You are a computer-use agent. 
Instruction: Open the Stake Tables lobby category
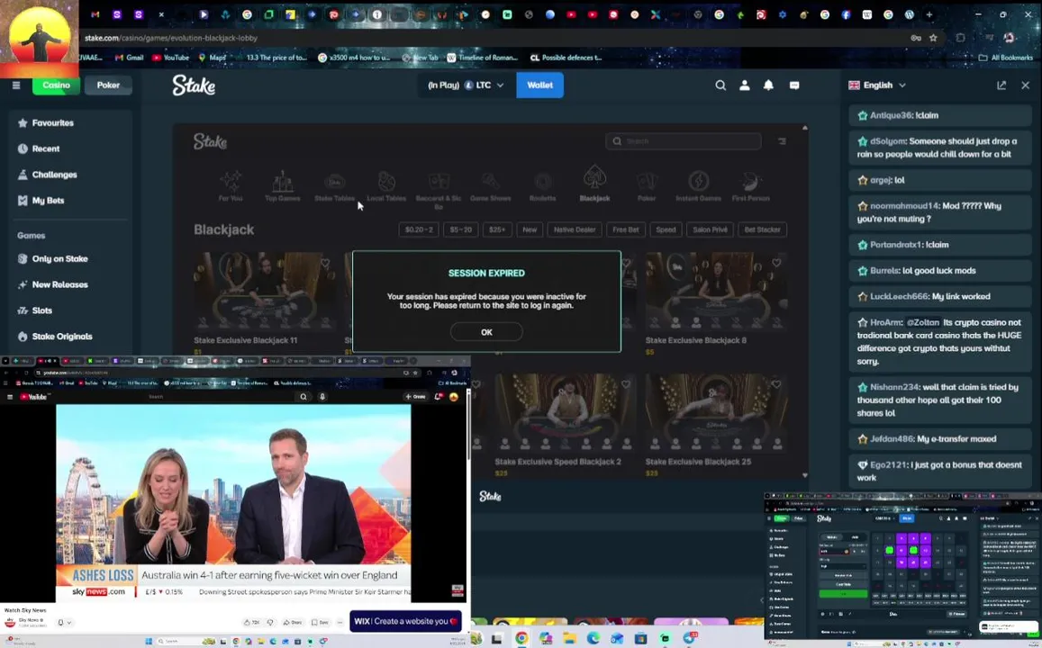coord(334,185)
